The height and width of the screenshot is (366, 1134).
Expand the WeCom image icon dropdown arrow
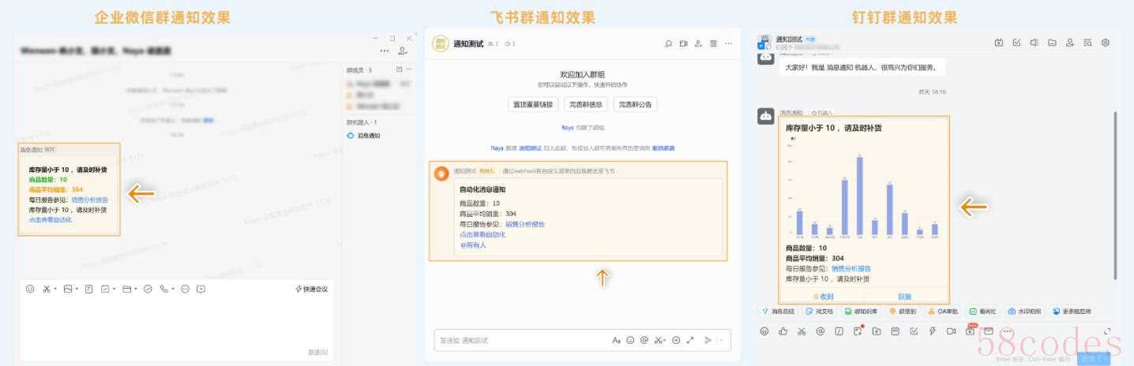pyautogui.click(x=77, y=289)
